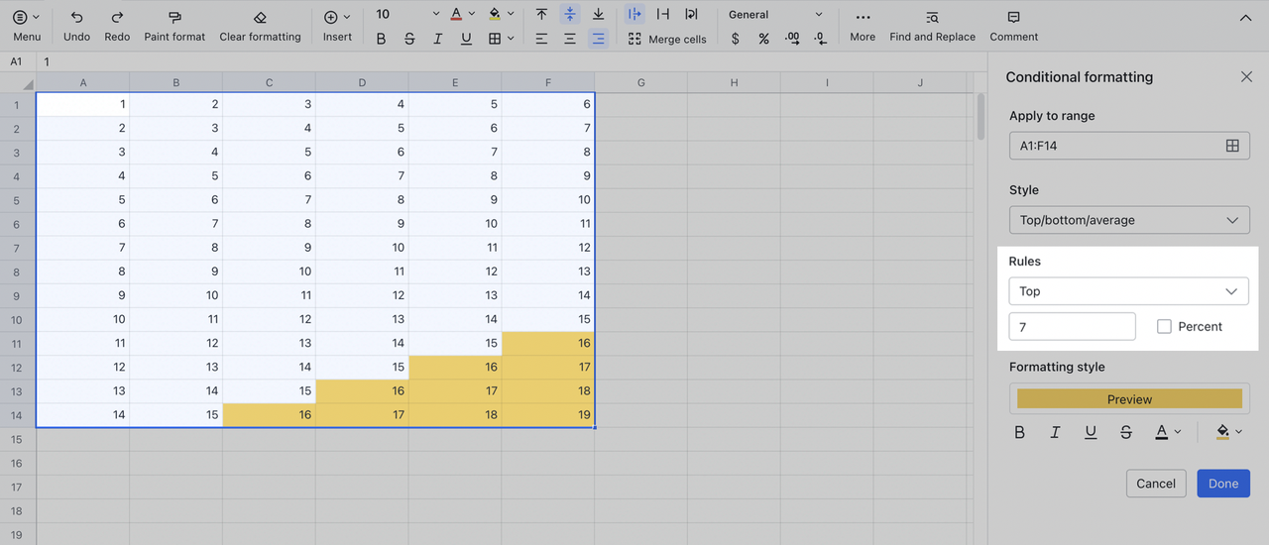Apply currency format with dollar icon
The width and height of the screenshot is (1269, 545).
point(735,39)
